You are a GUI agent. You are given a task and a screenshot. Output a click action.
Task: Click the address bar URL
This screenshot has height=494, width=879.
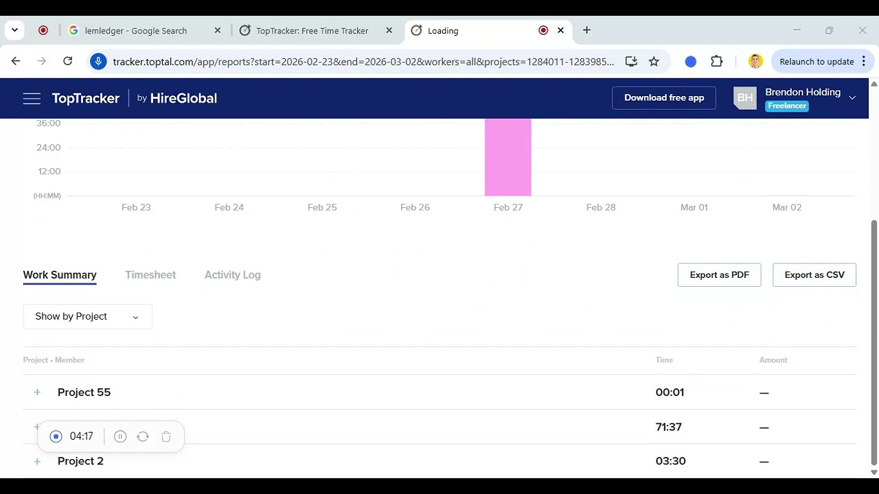363,62
